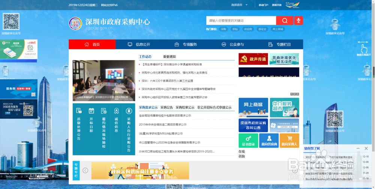Screen dimensions: 375x189
Task: Open news 十九届四中全会精神专题辅导会
Action: [178, 89]
